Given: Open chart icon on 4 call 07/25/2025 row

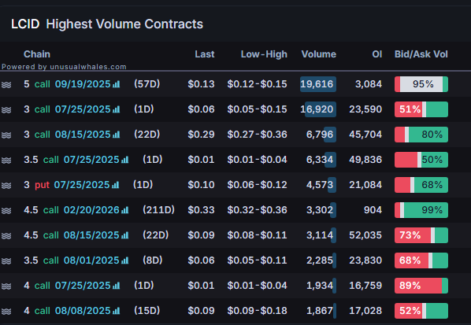Looking at the screenshot, I should coord(117,286).
